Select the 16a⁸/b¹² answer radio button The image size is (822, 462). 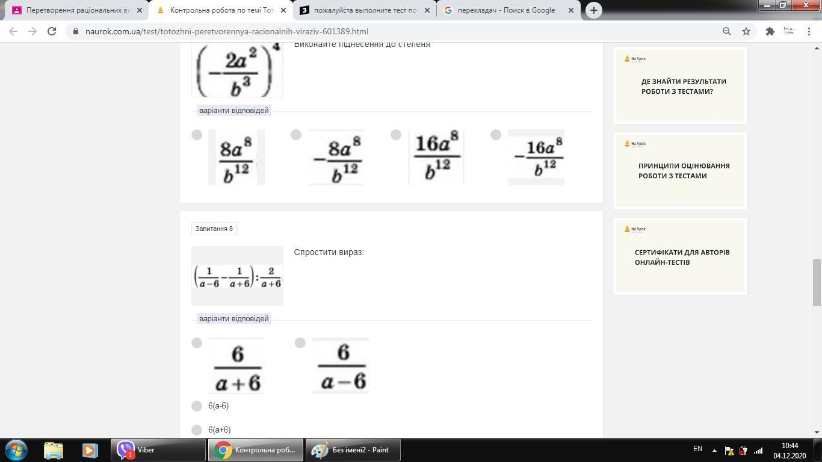tap(396, 135)
